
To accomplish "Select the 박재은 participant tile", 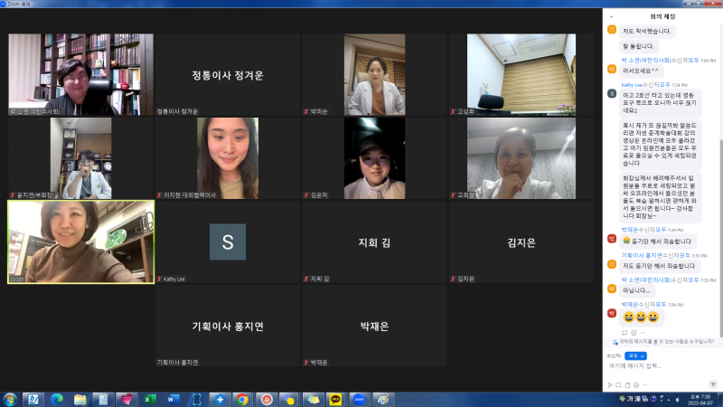I will [374, 325].
